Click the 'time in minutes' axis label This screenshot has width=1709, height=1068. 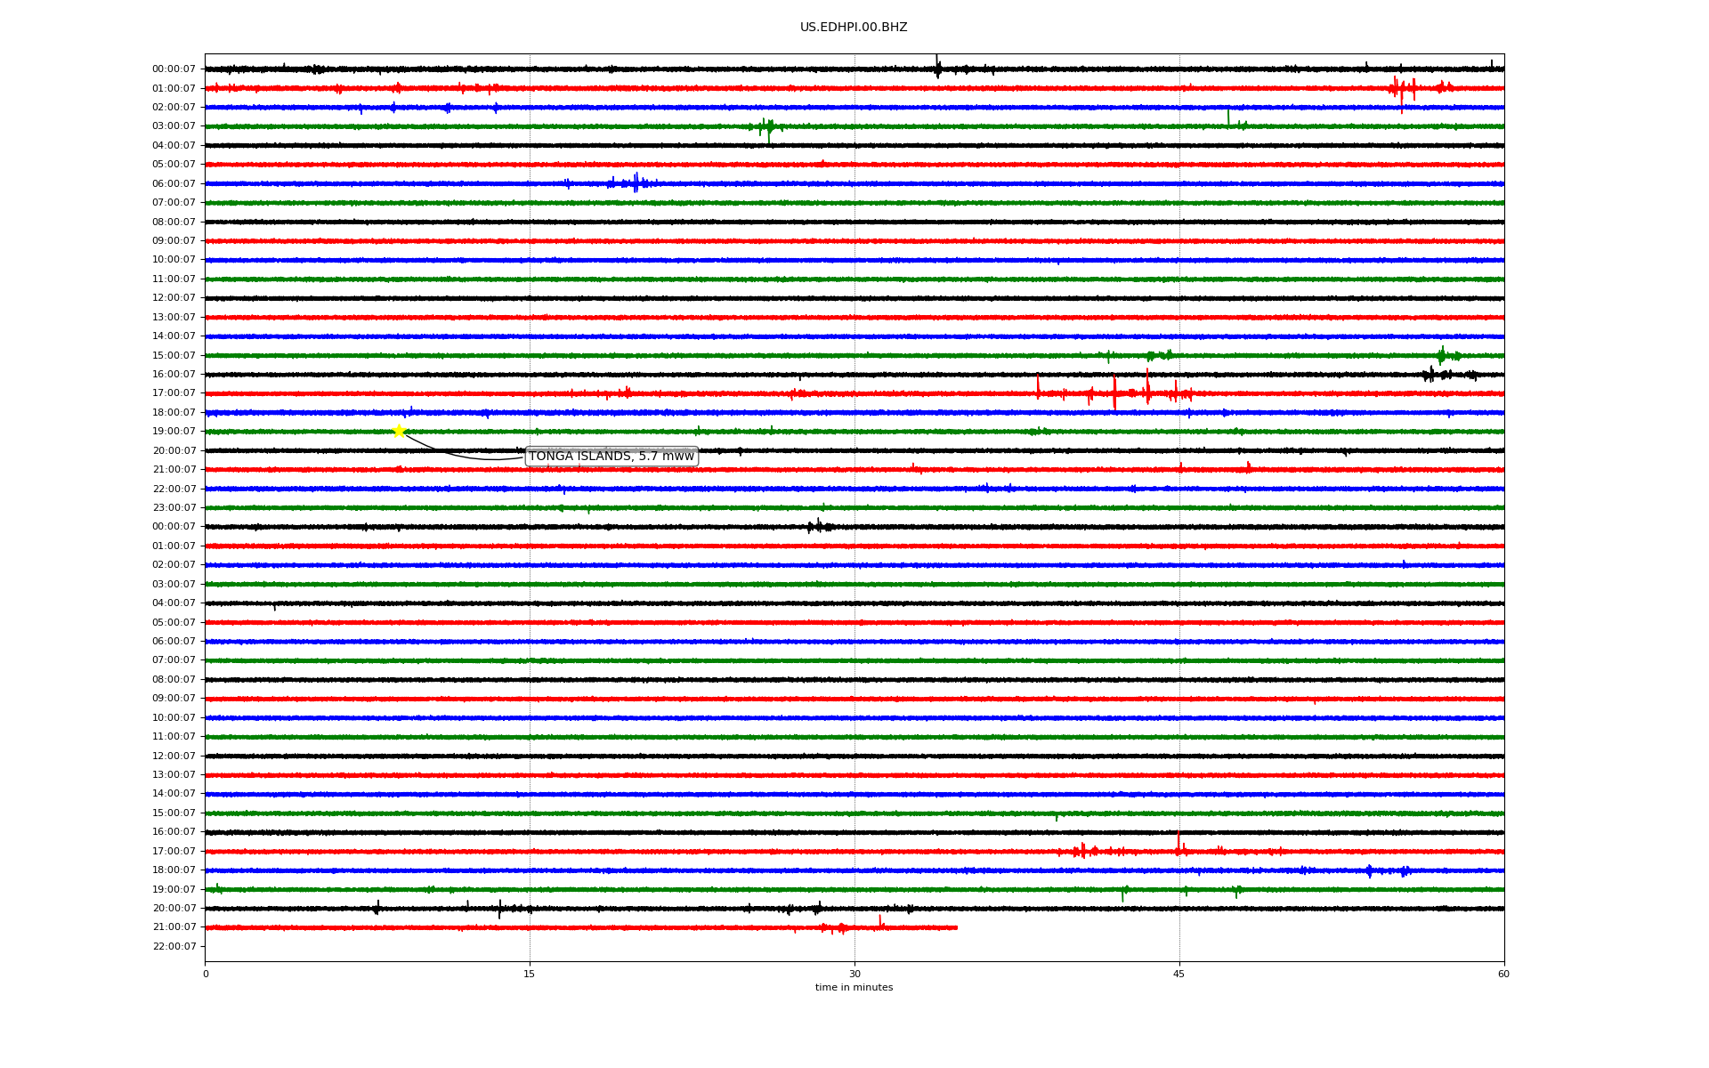[854, 988]
